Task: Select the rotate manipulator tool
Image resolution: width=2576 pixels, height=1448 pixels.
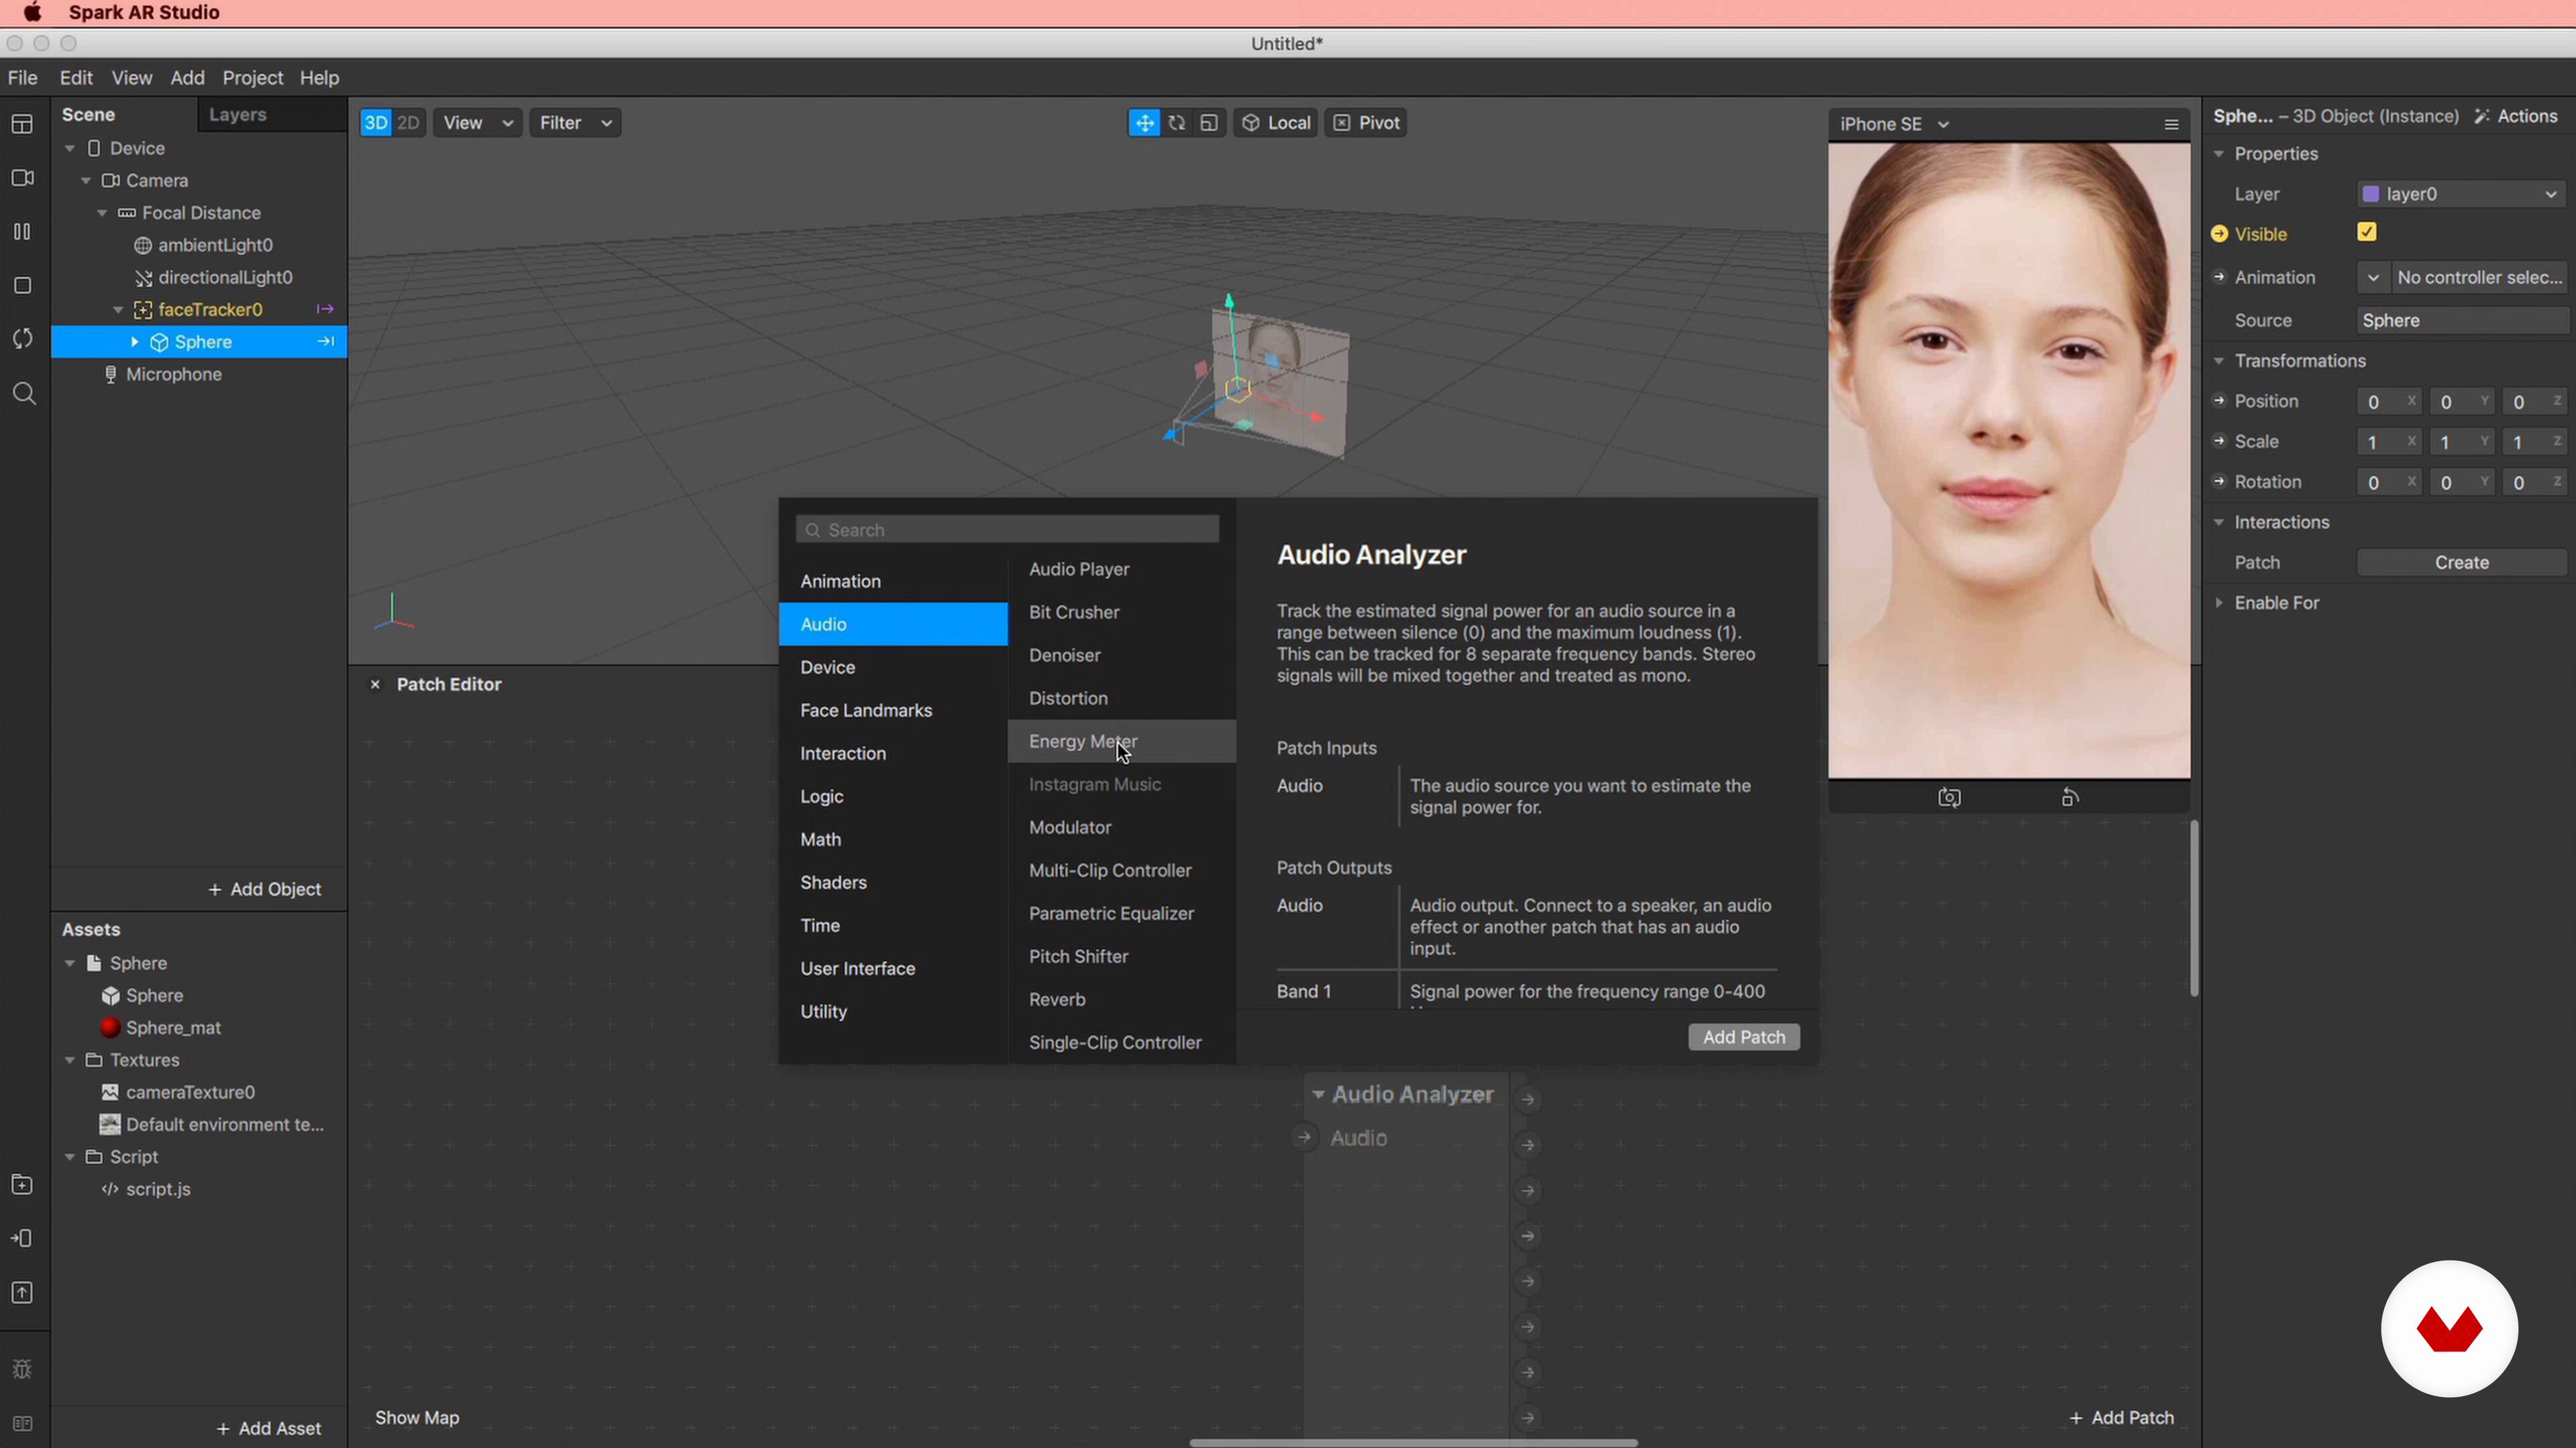Action: [1177, 123]
